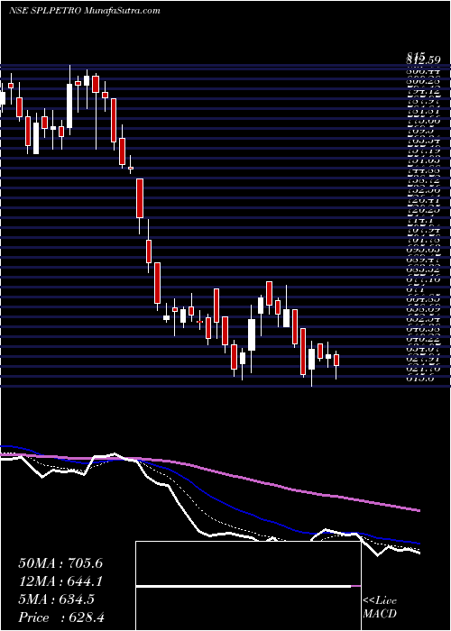
Task: Click the NSE SPLPETRO MunafaSutra.com title text
Action: click(84, 11)
